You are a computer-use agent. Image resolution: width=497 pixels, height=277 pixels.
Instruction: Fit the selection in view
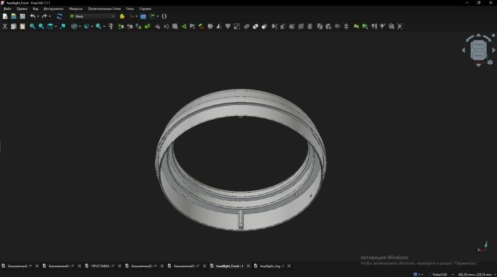coord(41,27)
